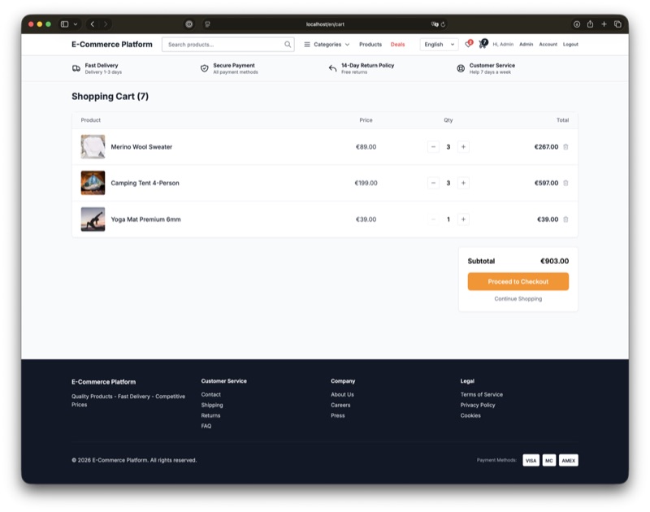This screenshot has height=512, width=650.
Task: Increase Merino Wool Sweater quantity
Action: tap(463, 147)
